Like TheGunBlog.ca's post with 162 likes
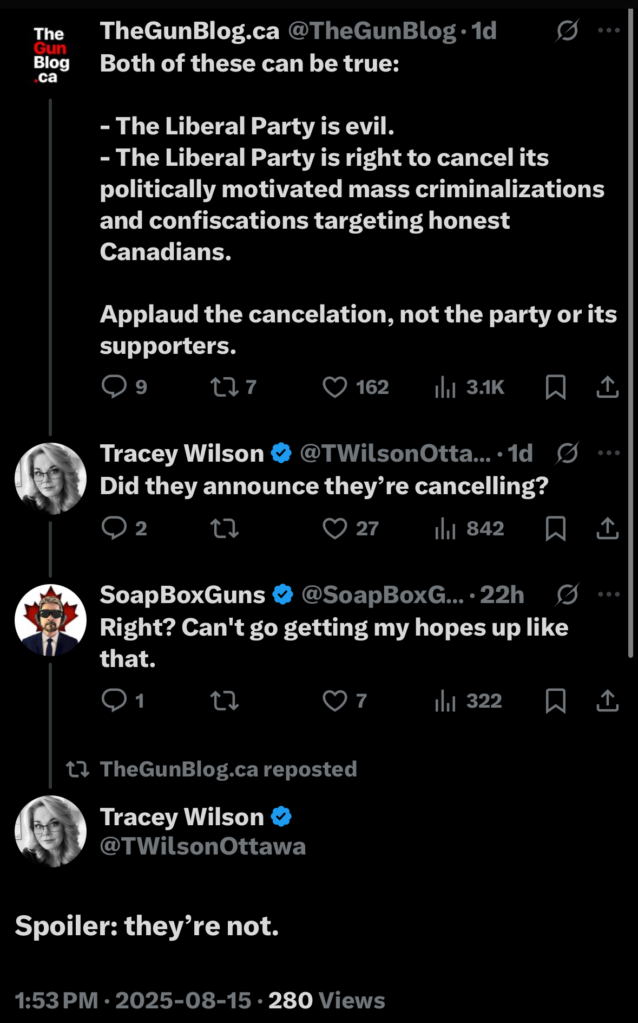Screen dimensions: 638x1023 335,387
